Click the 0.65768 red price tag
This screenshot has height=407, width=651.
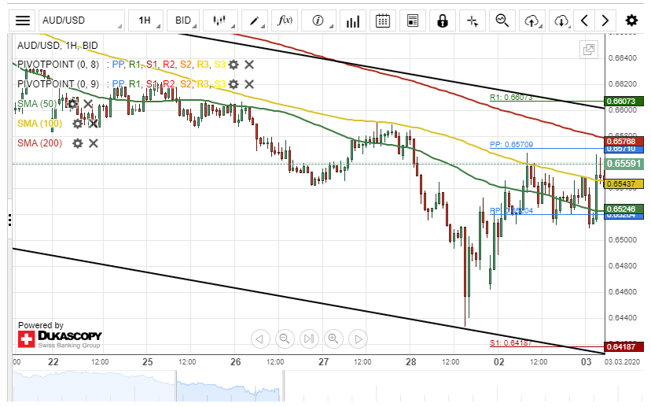[624, 142]
